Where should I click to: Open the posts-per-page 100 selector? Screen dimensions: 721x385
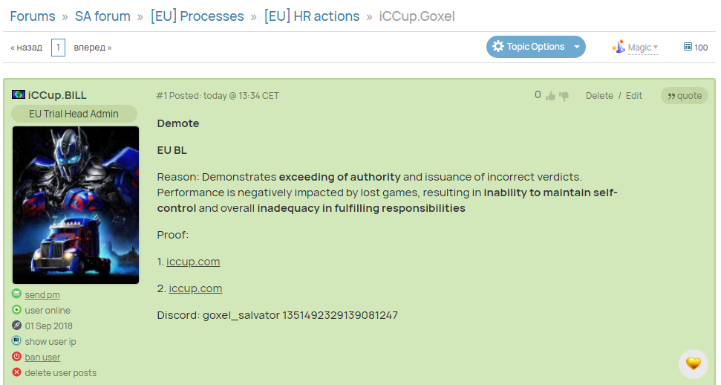[x=696, y=47]
